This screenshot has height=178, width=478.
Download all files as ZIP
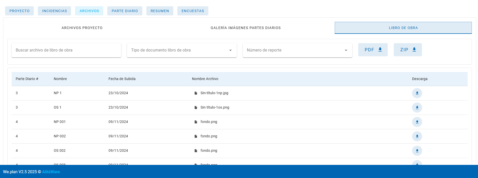point(408,50)
